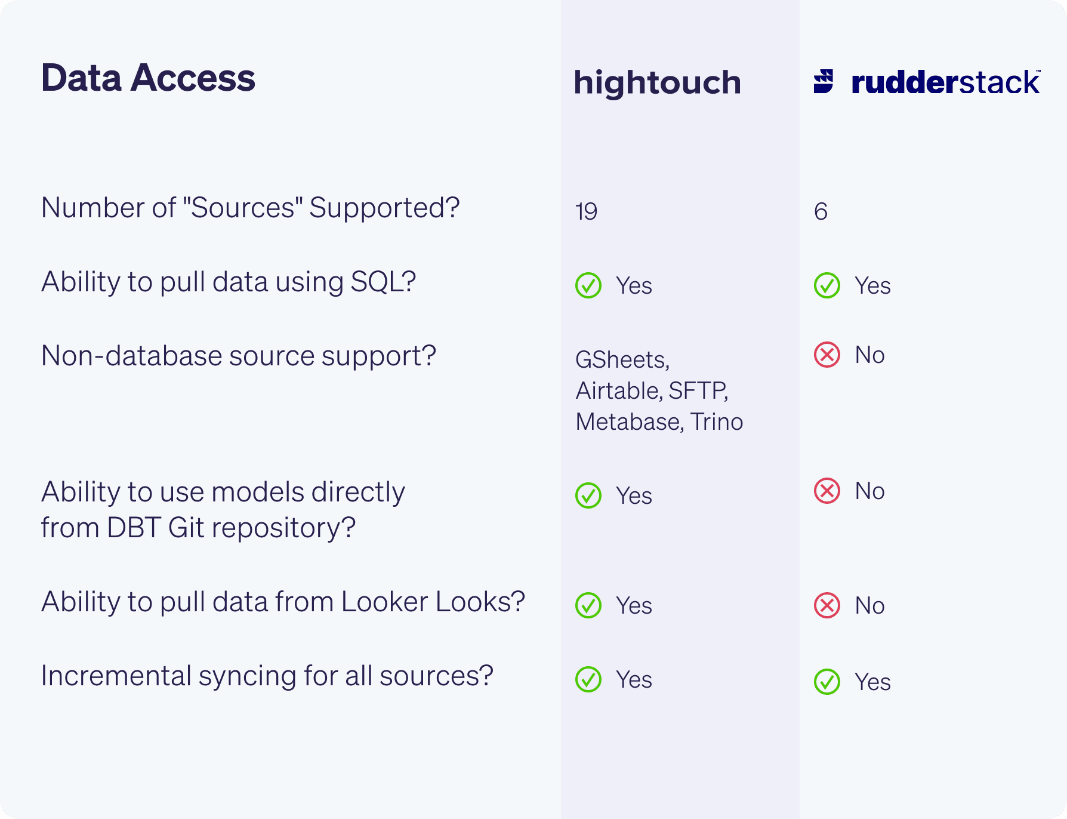
Task: Click Hightouch green check for SQL row
Action: click(x=588, y=285)
